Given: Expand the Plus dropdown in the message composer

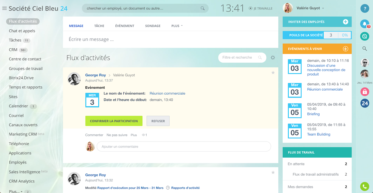Looking at the screenshot, I should pyautogui.click(x=177, y=26).
